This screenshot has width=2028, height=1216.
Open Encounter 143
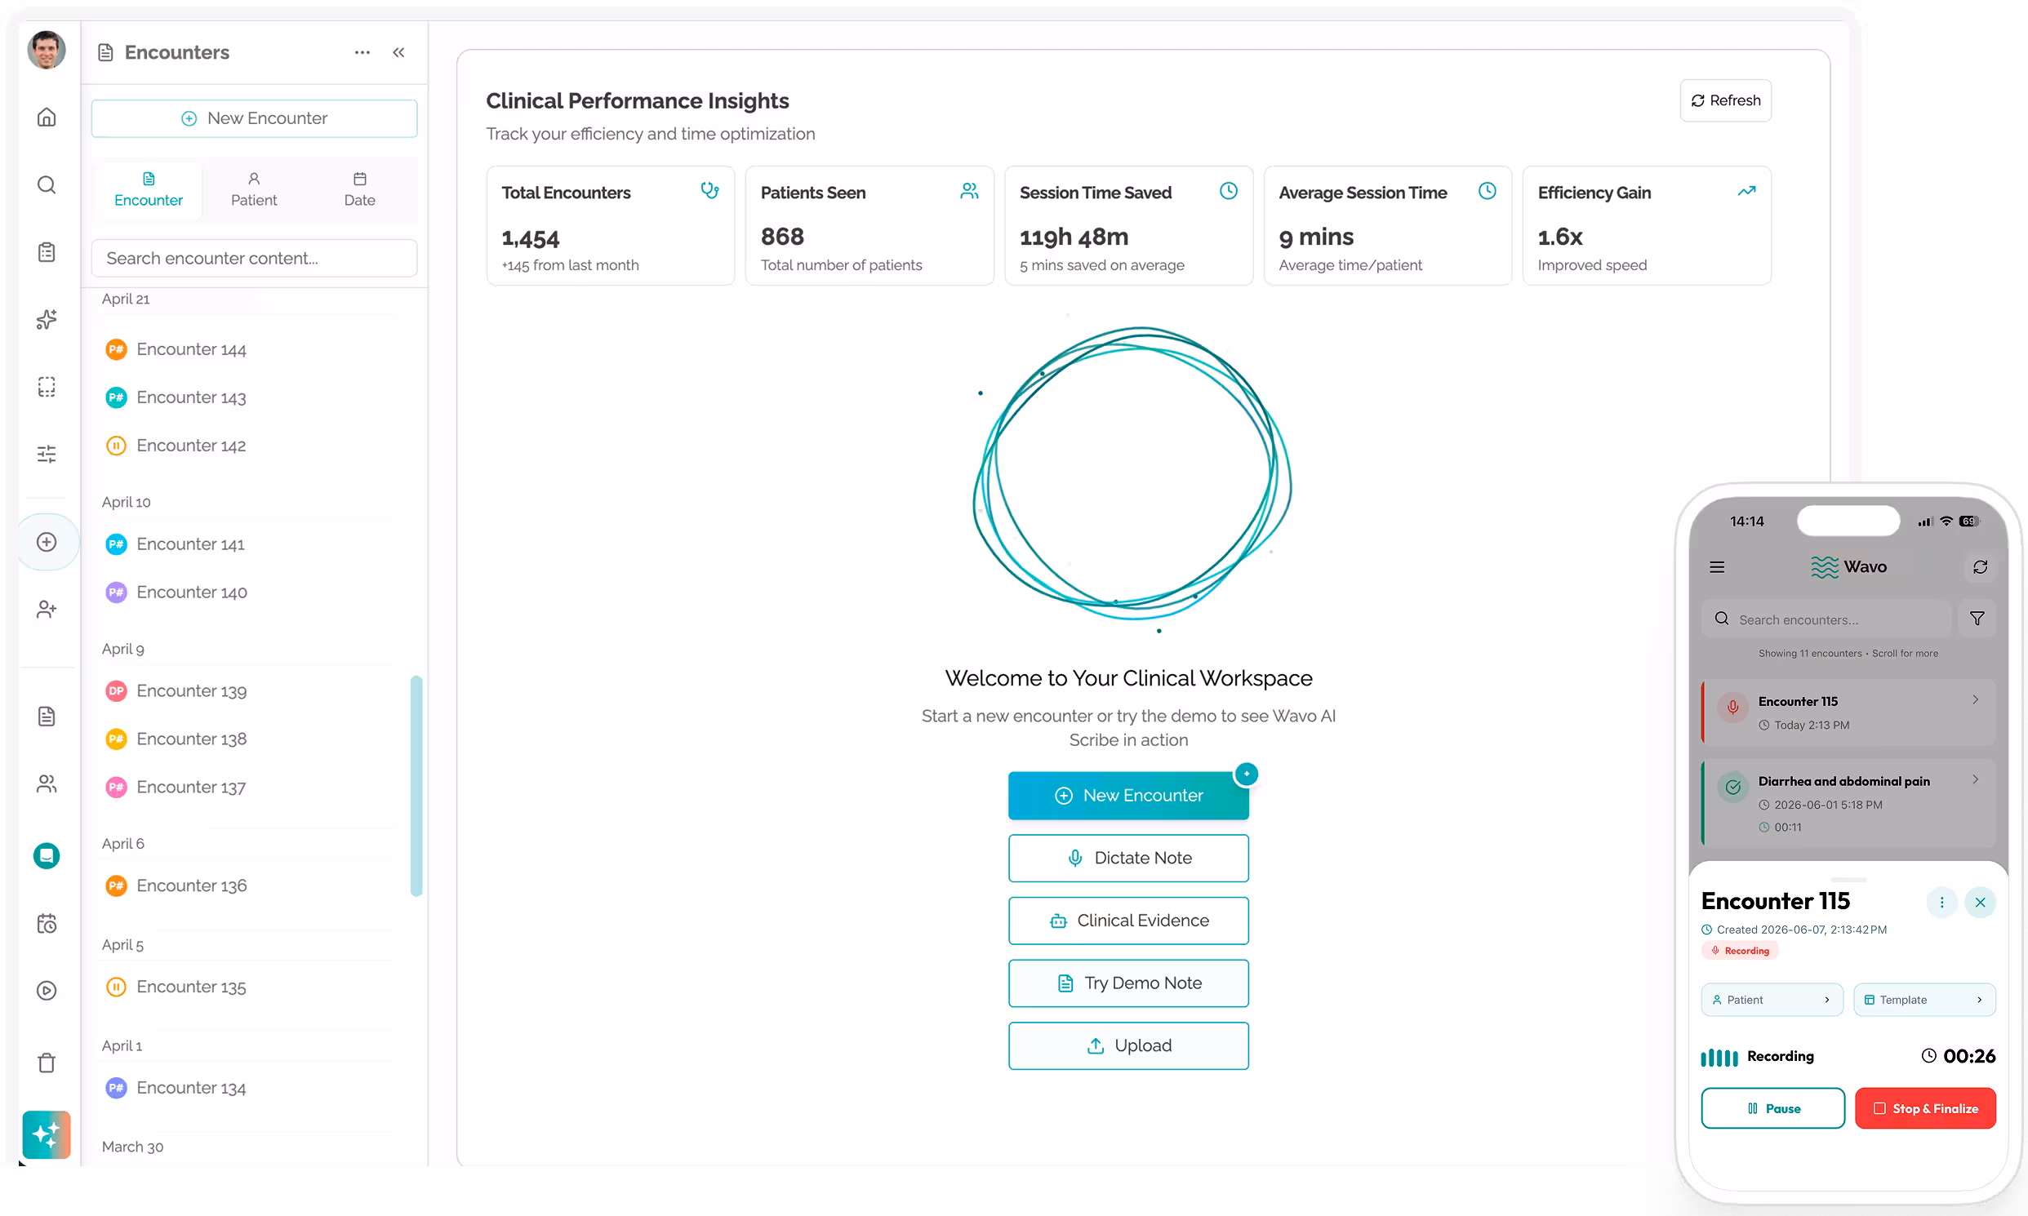pyautogui.click(x=191, y=397)
